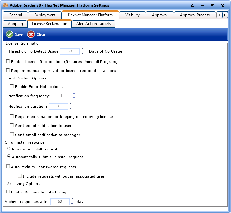This screenshot has height=213, width=231.
Task: Decrease Notification frequency value
Action: tap(74, 98)
